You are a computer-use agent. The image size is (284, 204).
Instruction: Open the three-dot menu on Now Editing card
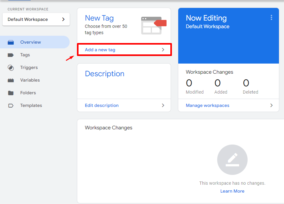pos(271,18)
